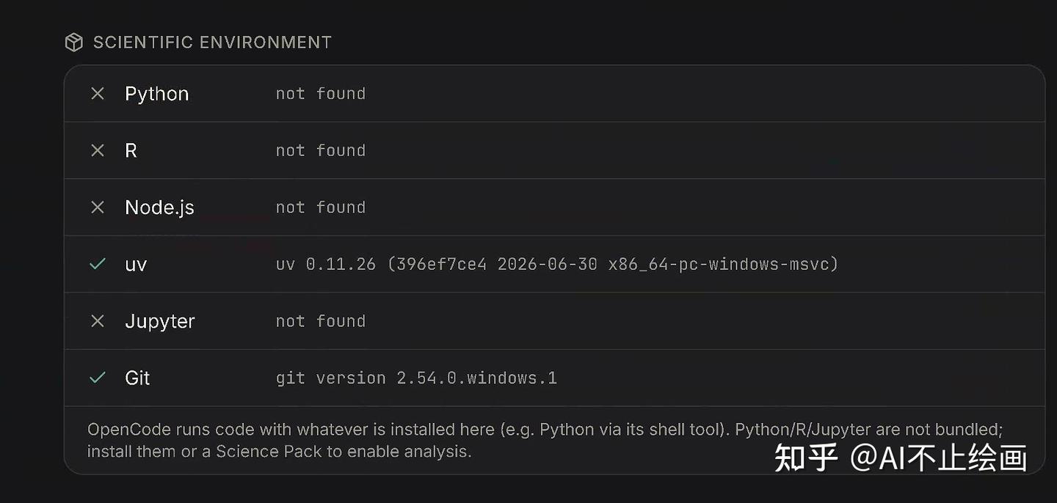Image resolution: width=1057 pixels, height=503 pixels.
Task: Select the uv row label
Action: click(x=136, y=265)
